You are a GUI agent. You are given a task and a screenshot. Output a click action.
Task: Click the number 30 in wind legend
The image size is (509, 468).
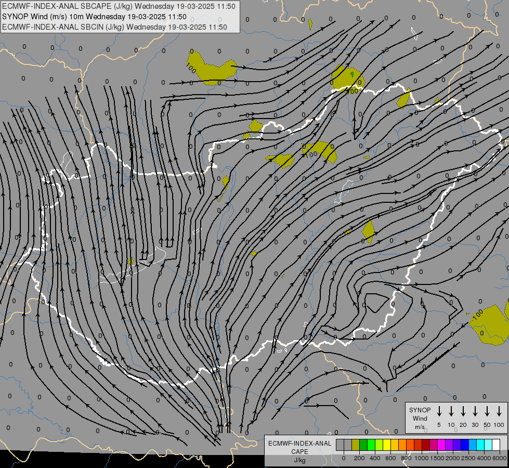[475, 425]
